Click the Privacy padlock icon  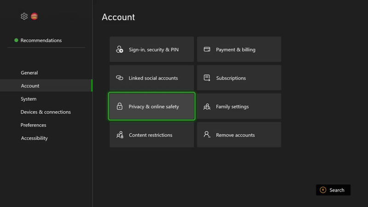pyautogui.click(x=120, y=106)
